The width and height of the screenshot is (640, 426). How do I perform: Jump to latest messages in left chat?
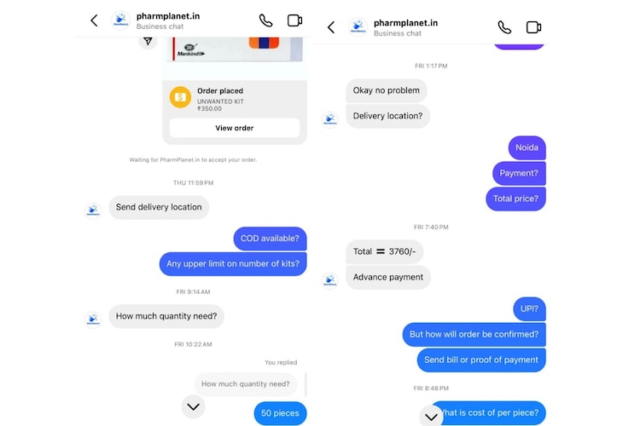(193, 406)
